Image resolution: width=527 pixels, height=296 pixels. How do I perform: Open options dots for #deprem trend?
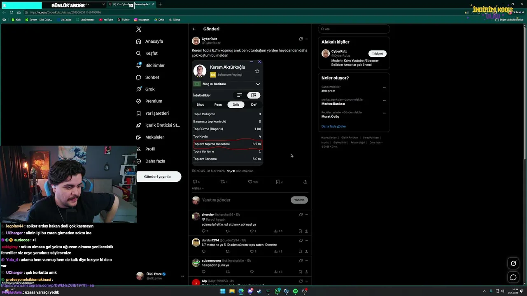pyautogui.click(x=385, y=88)
